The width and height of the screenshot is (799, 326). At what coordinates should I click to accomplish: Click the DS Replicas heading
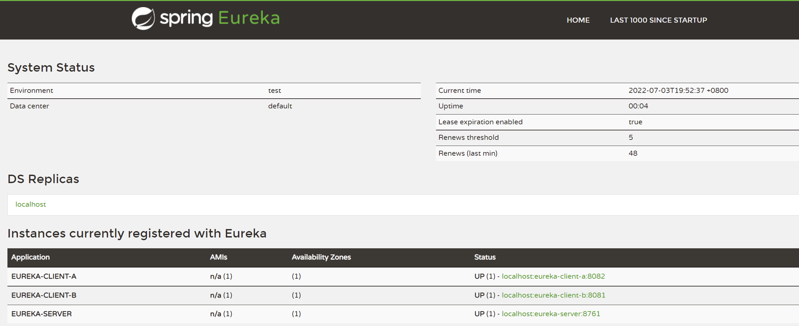(43, 179)
